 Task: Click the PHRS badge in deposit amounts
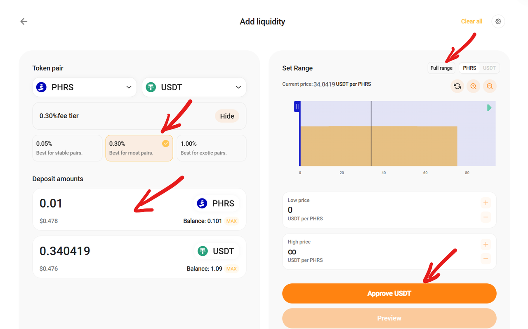(216, 203)
